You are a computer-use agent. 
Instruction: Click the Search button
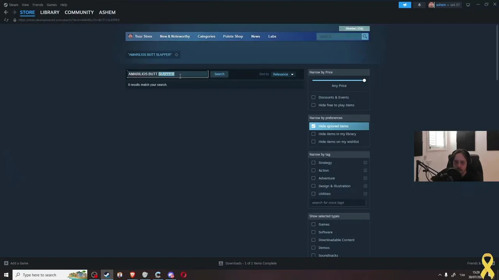point(219,74)
